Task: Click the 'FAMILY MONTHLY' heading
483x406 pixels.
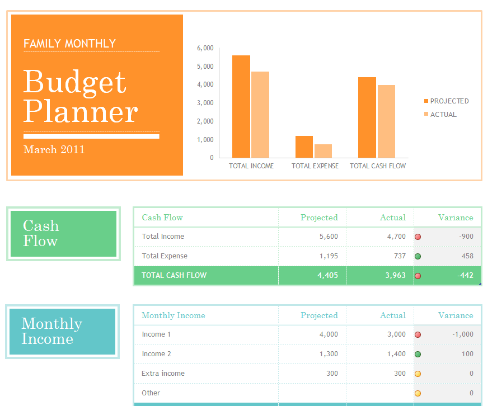Action: click(x=69, y=44)
